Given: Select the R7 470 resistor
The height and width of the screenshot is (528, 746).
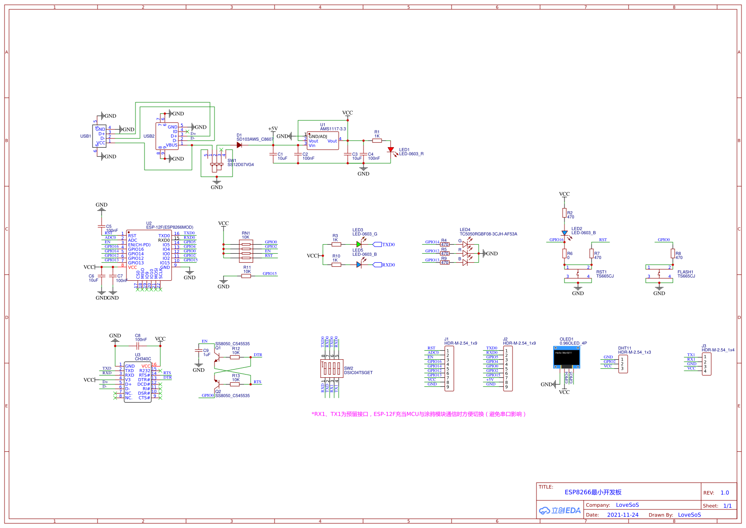Looking at the screenshot, I should (x=592, y=254).
